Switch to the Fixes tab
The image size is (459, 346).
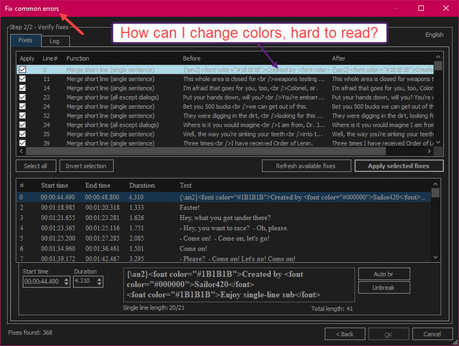pos(26,40)
